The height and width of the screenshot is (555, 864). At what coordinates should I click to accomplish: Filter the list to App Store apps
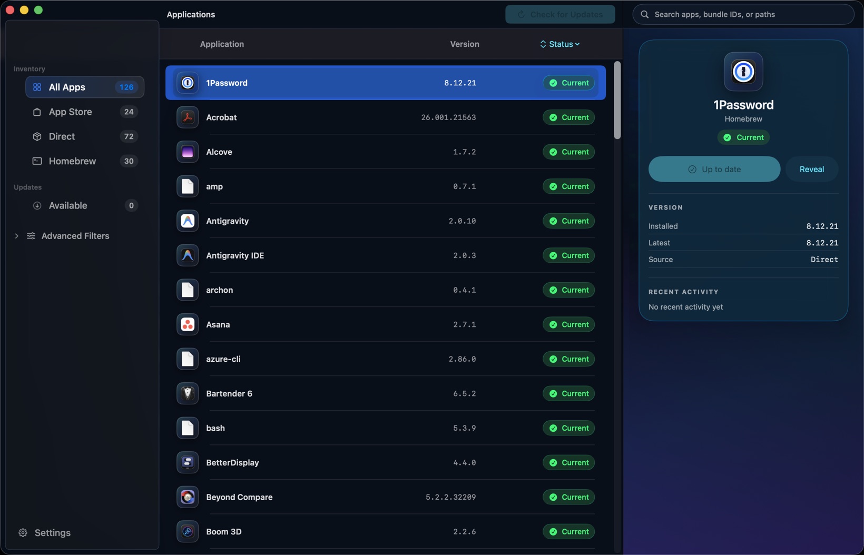[x=85, y=112]
